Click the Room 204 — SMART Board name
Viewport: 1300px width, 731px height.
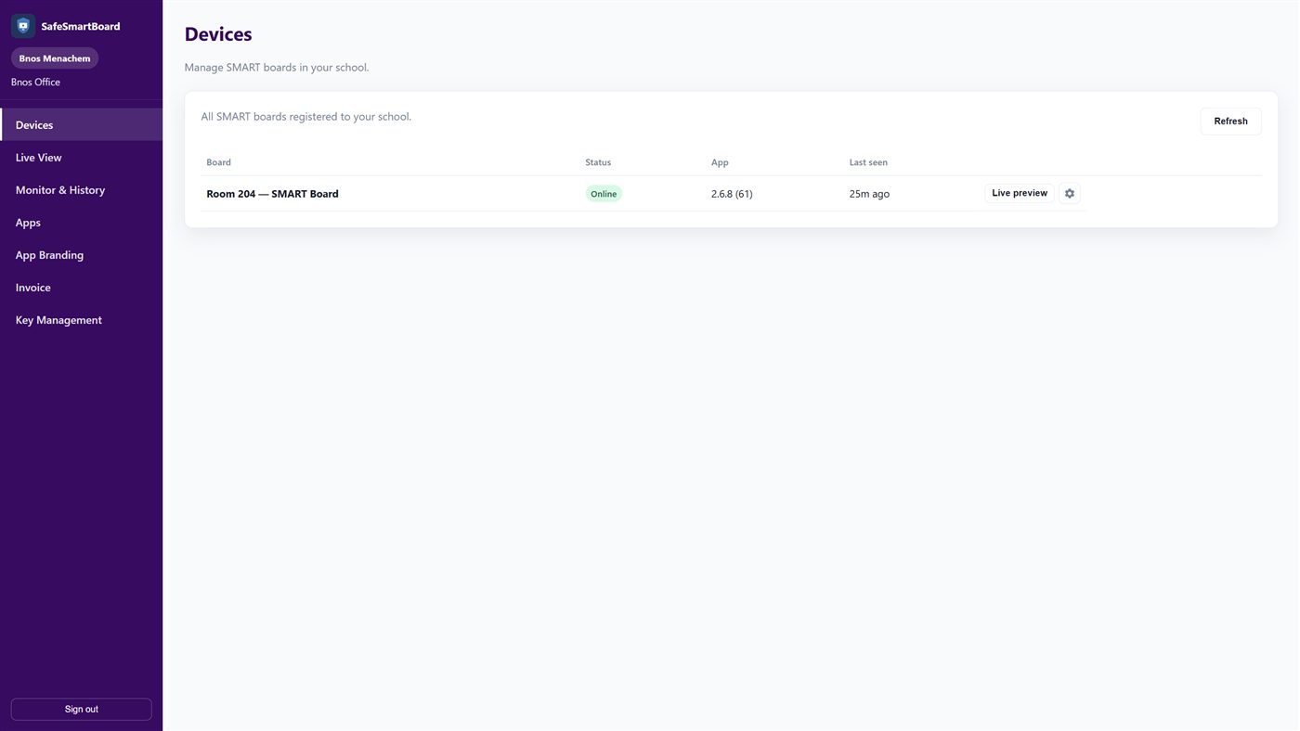click(x=272, y=194)
